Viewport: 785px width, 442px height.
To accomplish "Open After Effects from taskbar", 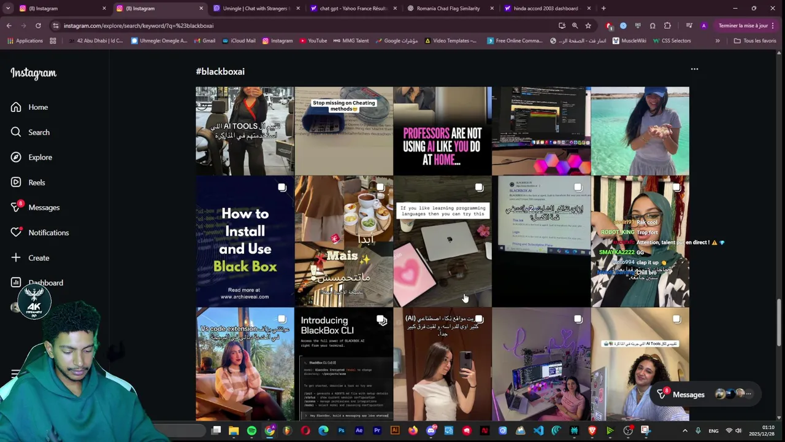I will 359,431.
